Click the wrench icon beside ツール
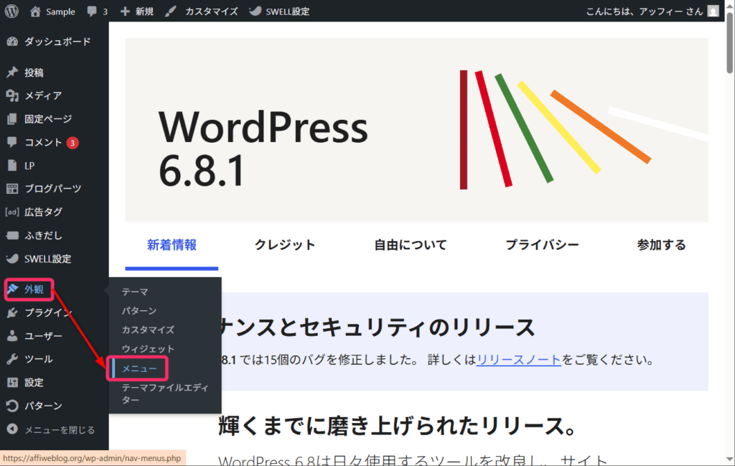 (x=12, y=359)
